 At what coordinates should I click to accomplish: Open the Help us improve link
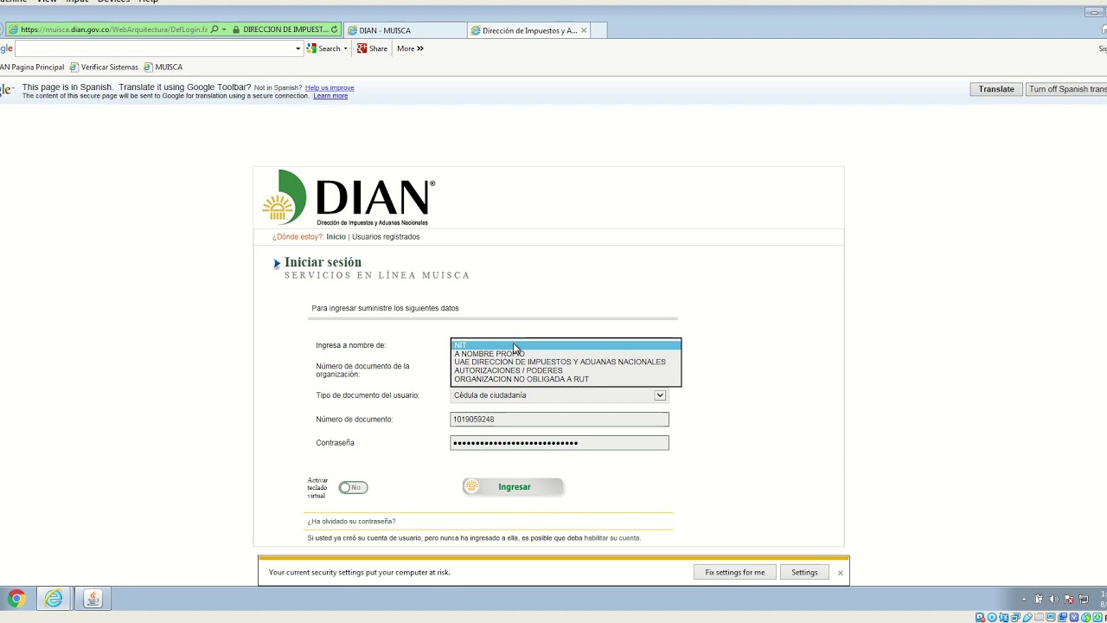(330, 87)
